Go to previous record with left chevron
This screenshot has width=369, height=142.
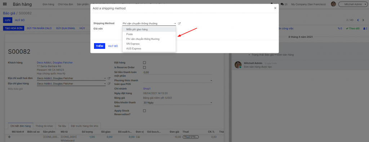[x=358, y=20]
